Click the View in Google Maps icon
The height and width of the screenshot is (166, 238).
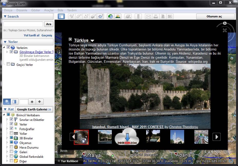(x=170, y=16)
